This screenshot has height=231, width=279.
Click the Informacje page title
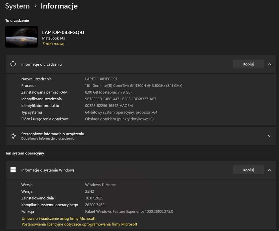[59, 6]
